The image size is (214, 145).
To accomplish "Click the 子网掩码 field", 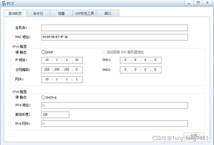I will point(62,70).
